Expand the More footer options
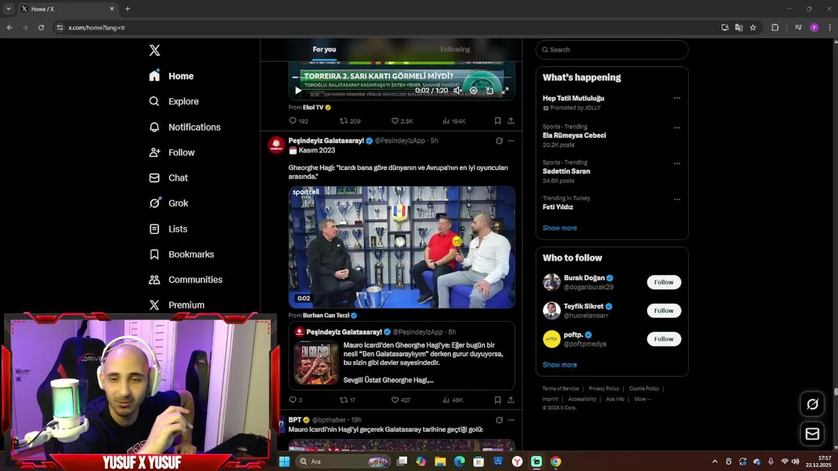This screenshot has height=471, width=838. point(642,399)
